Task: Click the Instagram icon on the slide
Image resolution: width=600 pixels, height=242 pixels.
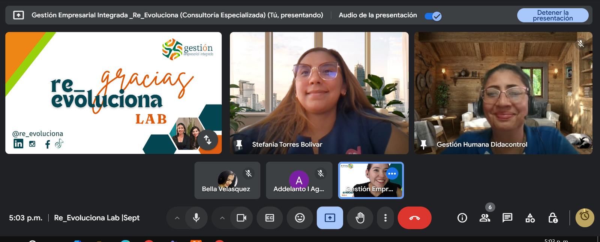Action: (32, 144)
